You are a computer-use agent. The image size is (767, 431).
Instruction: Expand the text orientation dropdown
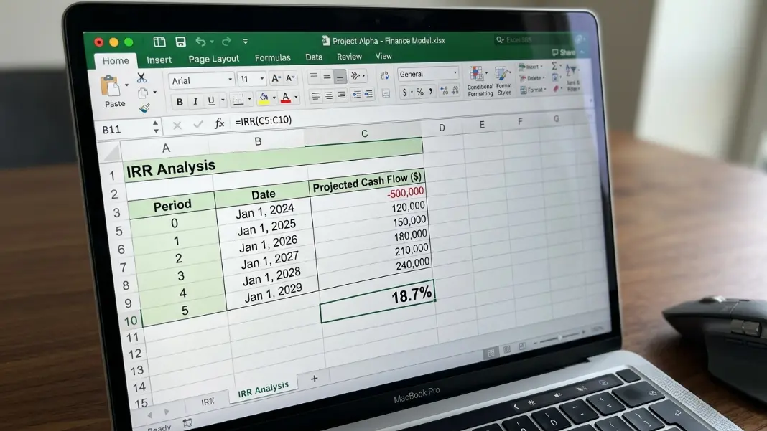point(363,76)
